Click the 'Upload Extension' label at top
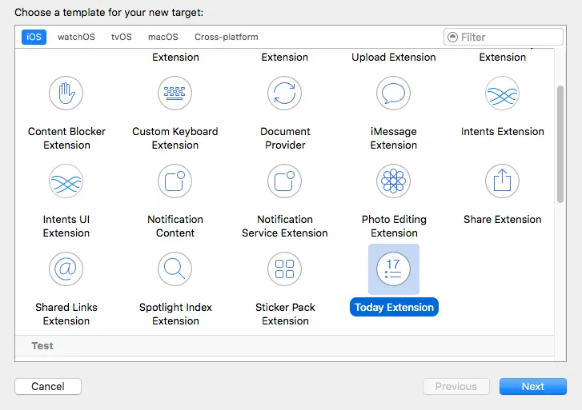582x410 pixels. pos(393,57)
